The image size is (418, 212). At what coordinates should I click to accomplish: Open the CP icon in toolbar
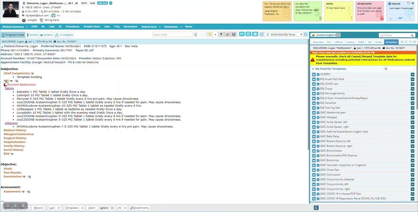pyautogui.click(x=242, y=34)
